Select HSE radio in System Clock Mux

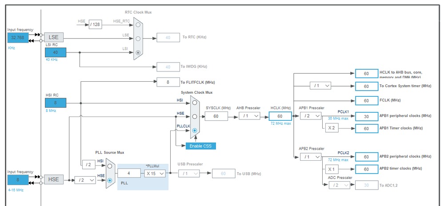[x=195, y=116]
